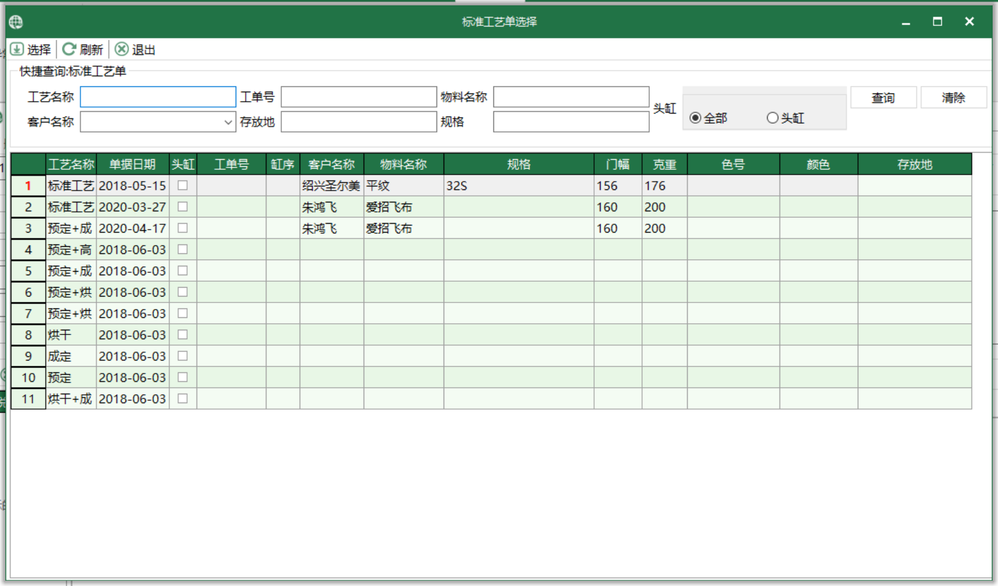Minimize the 标准工艺单选择 window

[906, 22]
